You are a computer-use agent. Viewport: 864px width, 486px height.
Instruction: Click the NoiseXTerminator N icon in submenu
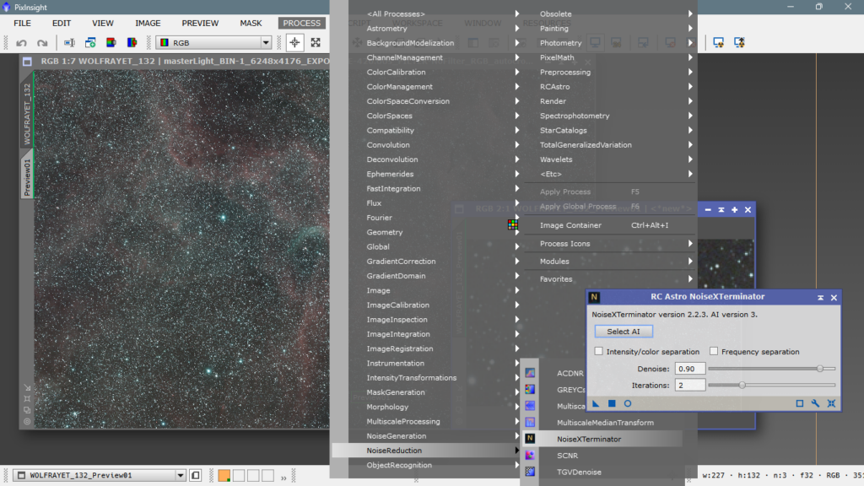530,439
